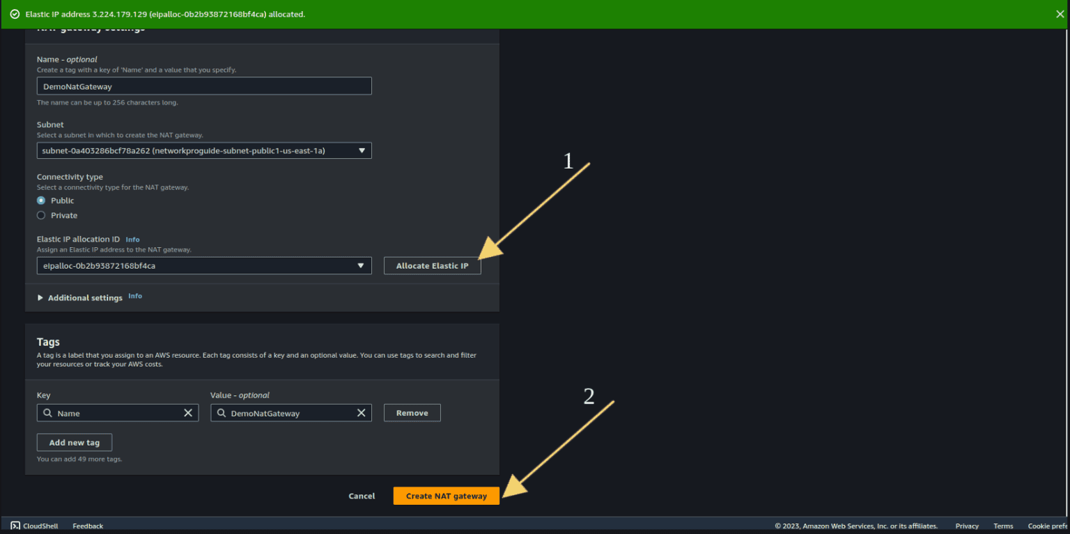Open the Terms footer link
The height and width of the screenshot is (534, 1070).
click(1003, 526)
